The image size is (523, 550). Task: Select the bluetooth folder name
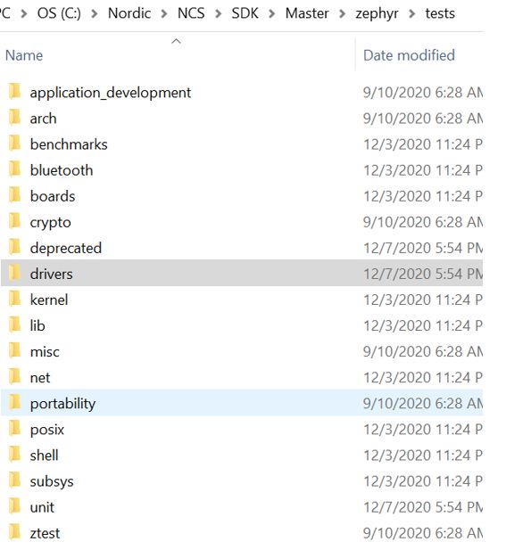62,170
